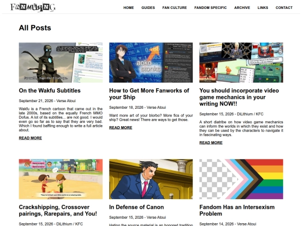This screenshot has height=226, width=302.
Task: Open title 'In Defense of Canon'
Action: pos(136,207)
